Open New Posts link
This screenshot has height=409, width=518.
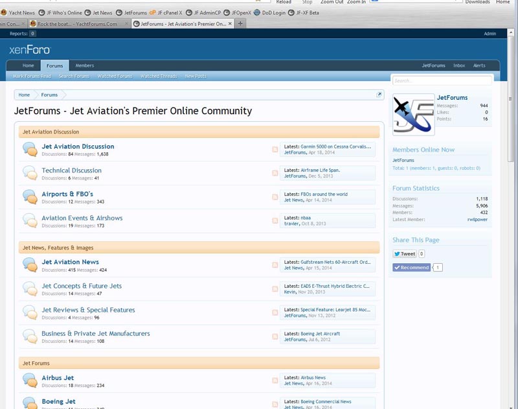(196, 76)
